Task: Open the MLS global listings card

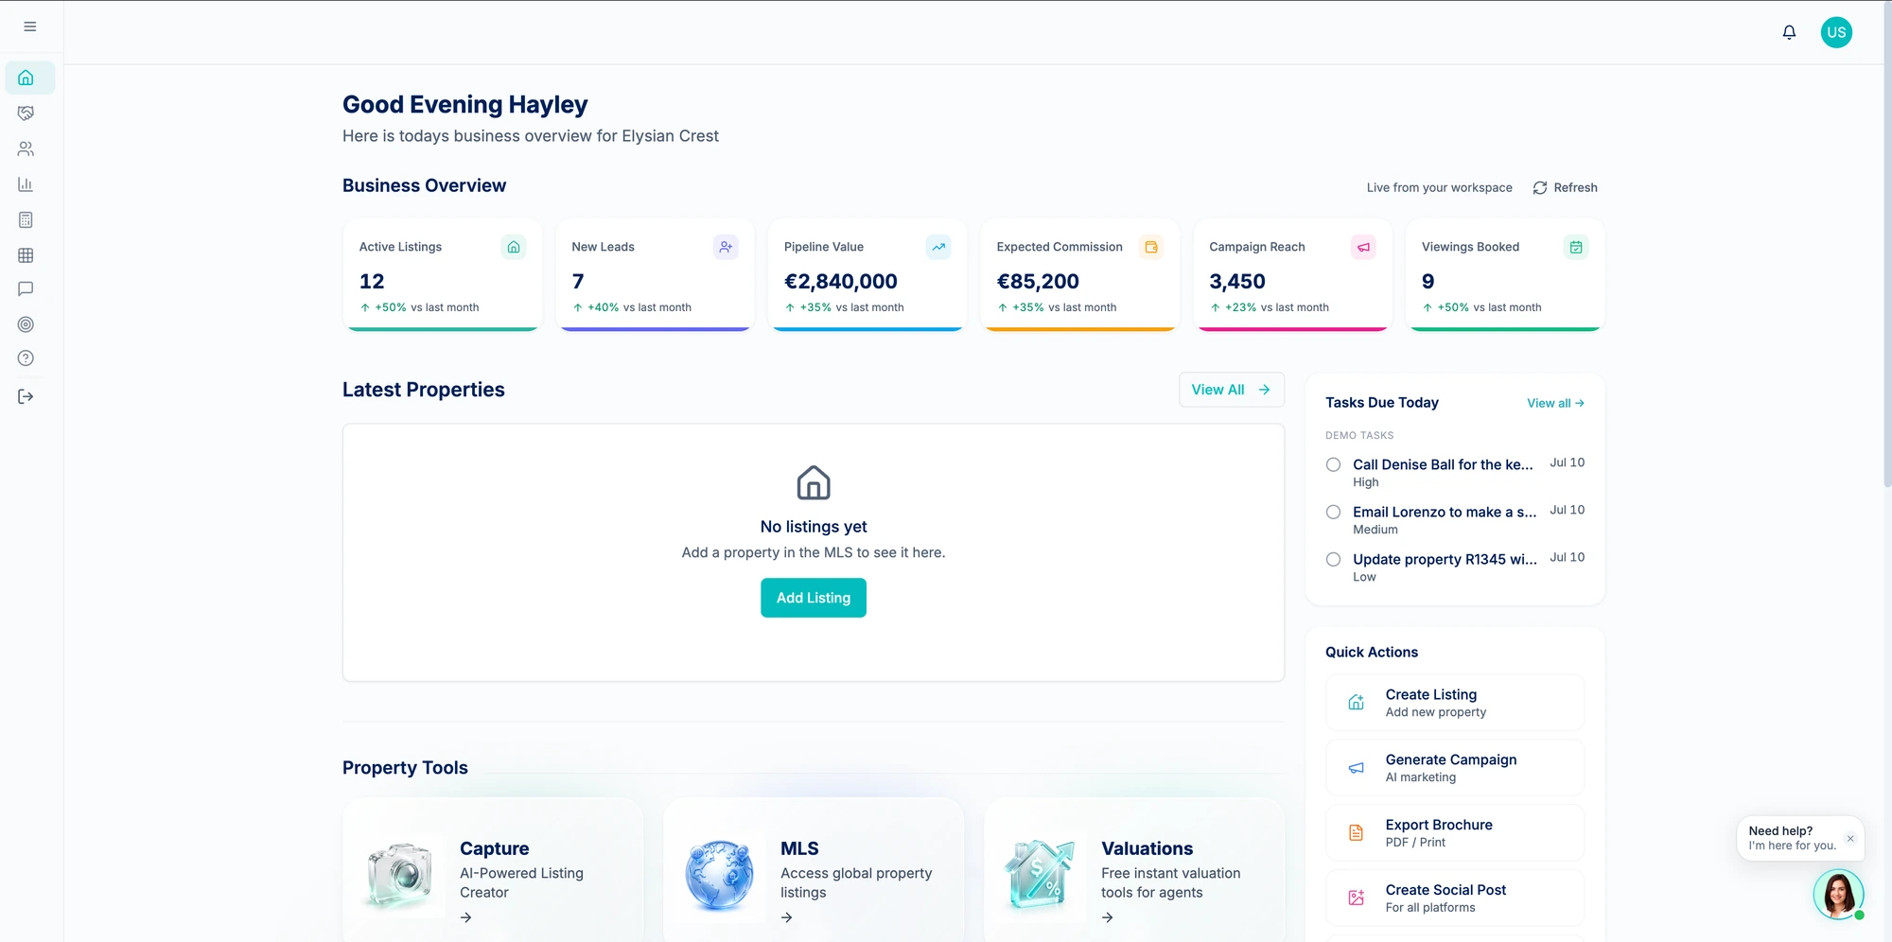Action: [x=814, y=870]
